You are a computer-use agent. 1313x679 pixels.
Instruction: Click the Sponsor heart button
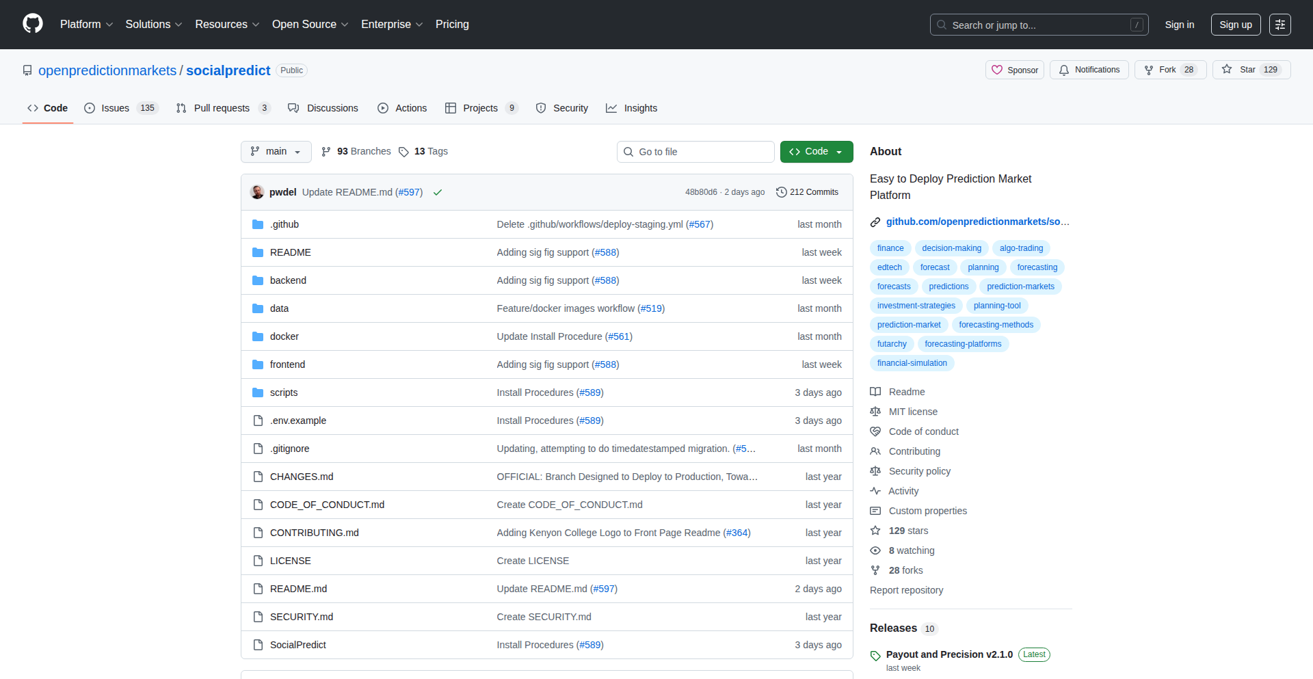(x=1015, y=70)
